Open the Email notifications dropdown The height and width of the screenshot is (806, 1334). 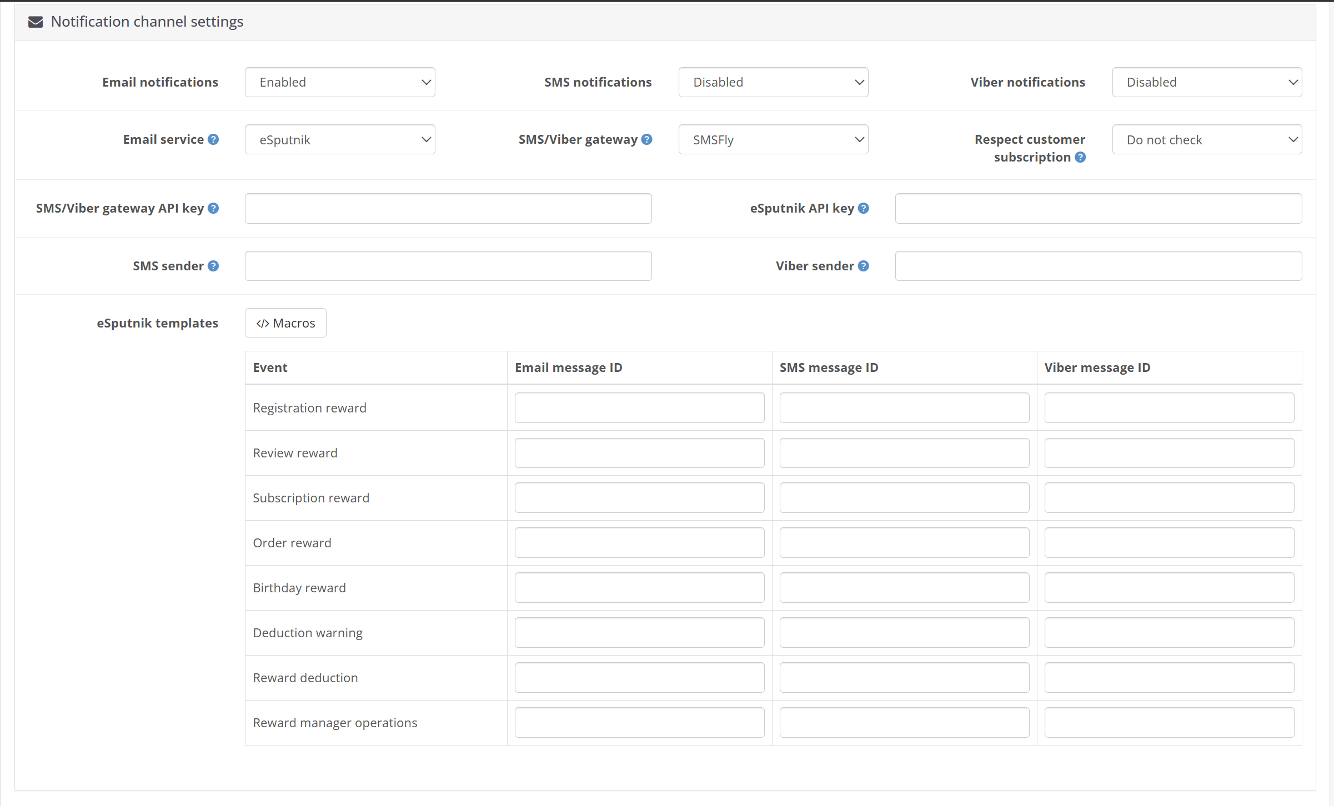pos(340,82)
